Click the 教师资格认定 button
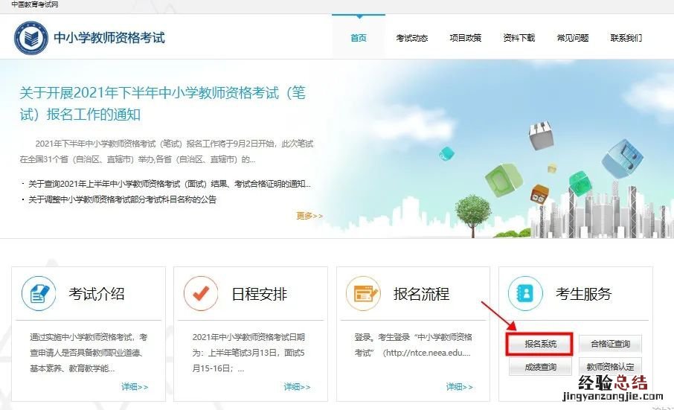The width and height of the screenshot is (674, 410). click(x=610, y=367)
